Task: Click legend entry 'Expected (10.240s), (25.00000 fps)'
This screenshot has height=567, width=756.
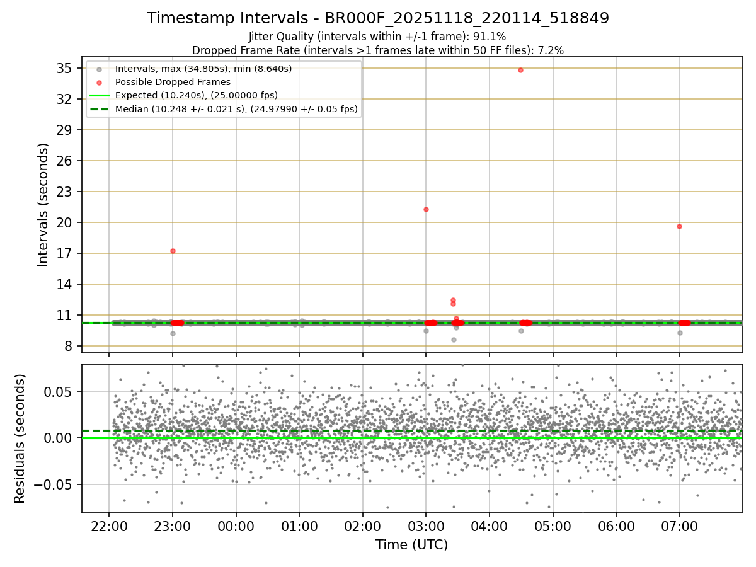Action: [x=197, y=95]
